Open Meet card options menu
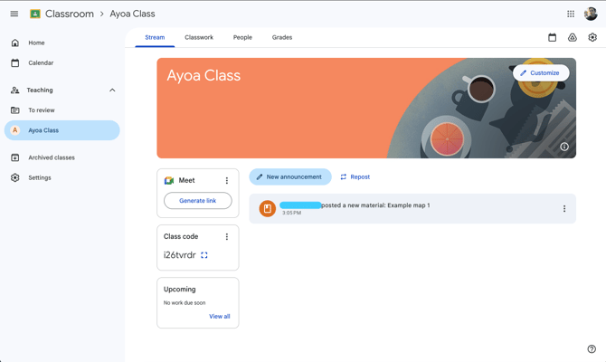606x362 pixels. [x=227, y=181]
